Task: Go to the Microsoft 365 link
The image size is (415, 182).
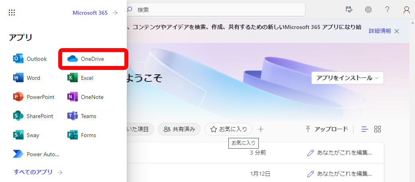Action: pos(95,13)
